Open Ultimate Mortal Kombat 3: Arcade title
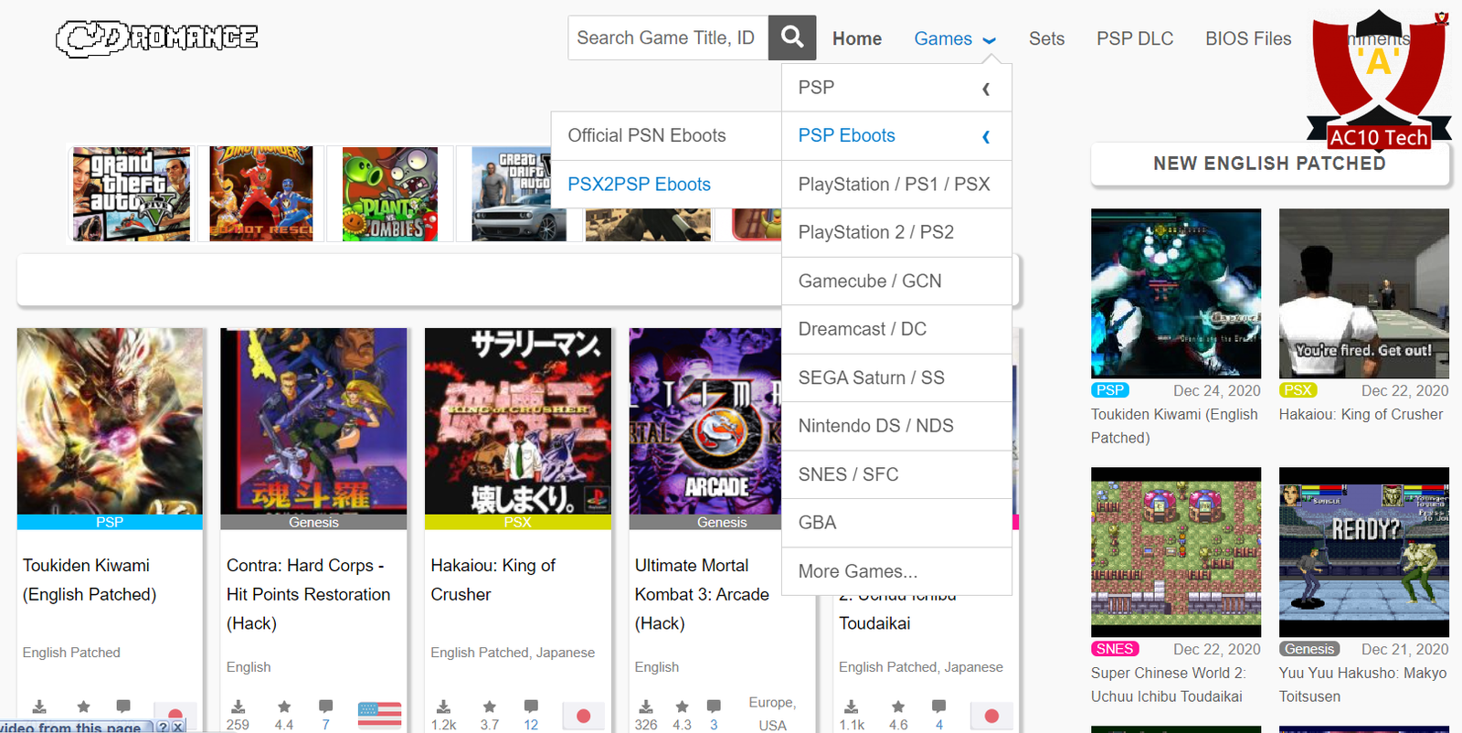The image size is (1462, 733). coord(702,594)
